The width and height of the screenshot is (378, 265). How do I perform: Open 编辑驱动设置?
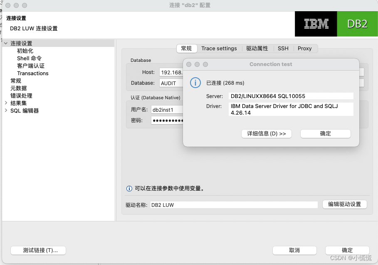[x=344, y=204]
